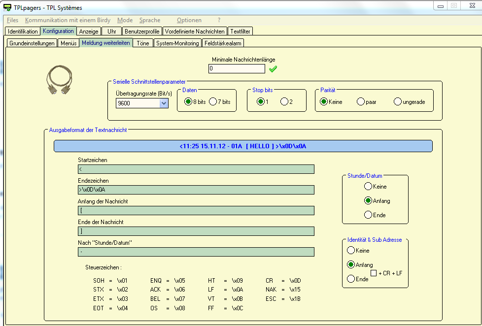Image resolution: width=482 pixels, height=326 pixels.
Task: Click the Endezeichen text field
Action: [x=196, y=190]
